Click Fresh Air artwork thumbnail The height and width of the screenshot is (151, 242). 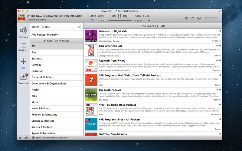pyautogui.click(x=91, y=124)
